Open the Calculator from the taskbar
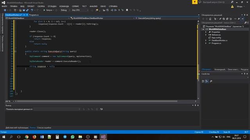250x140 pixels. (57, 137)
